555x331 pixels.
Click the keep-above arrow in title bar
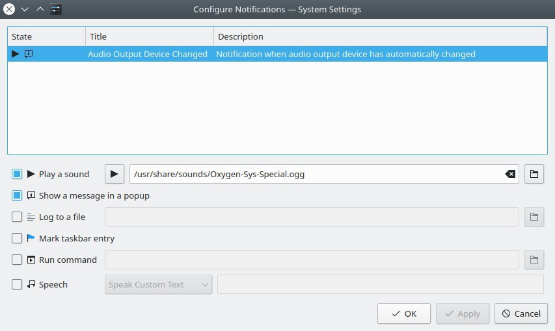pos(40,9)
